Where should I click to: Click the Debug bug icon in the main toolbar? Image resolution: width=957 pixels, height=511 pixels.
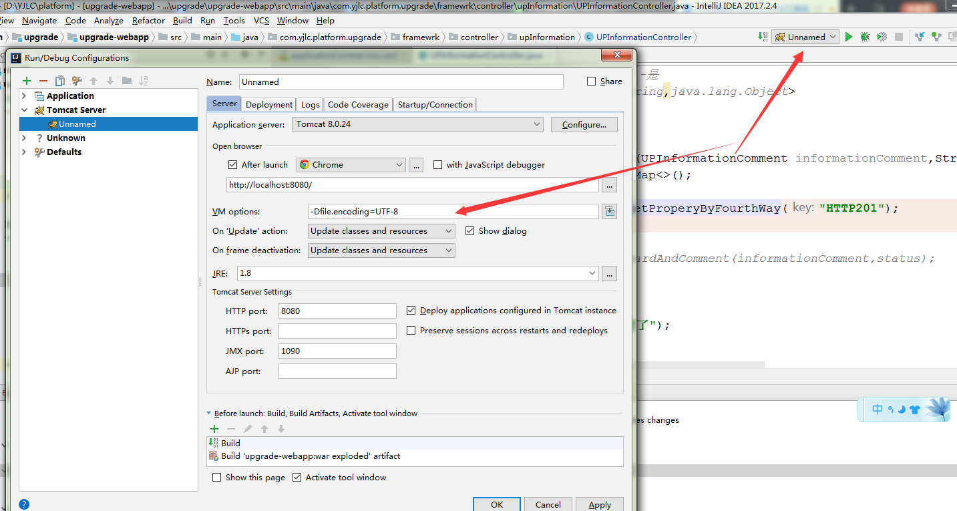tap(866, 37)
